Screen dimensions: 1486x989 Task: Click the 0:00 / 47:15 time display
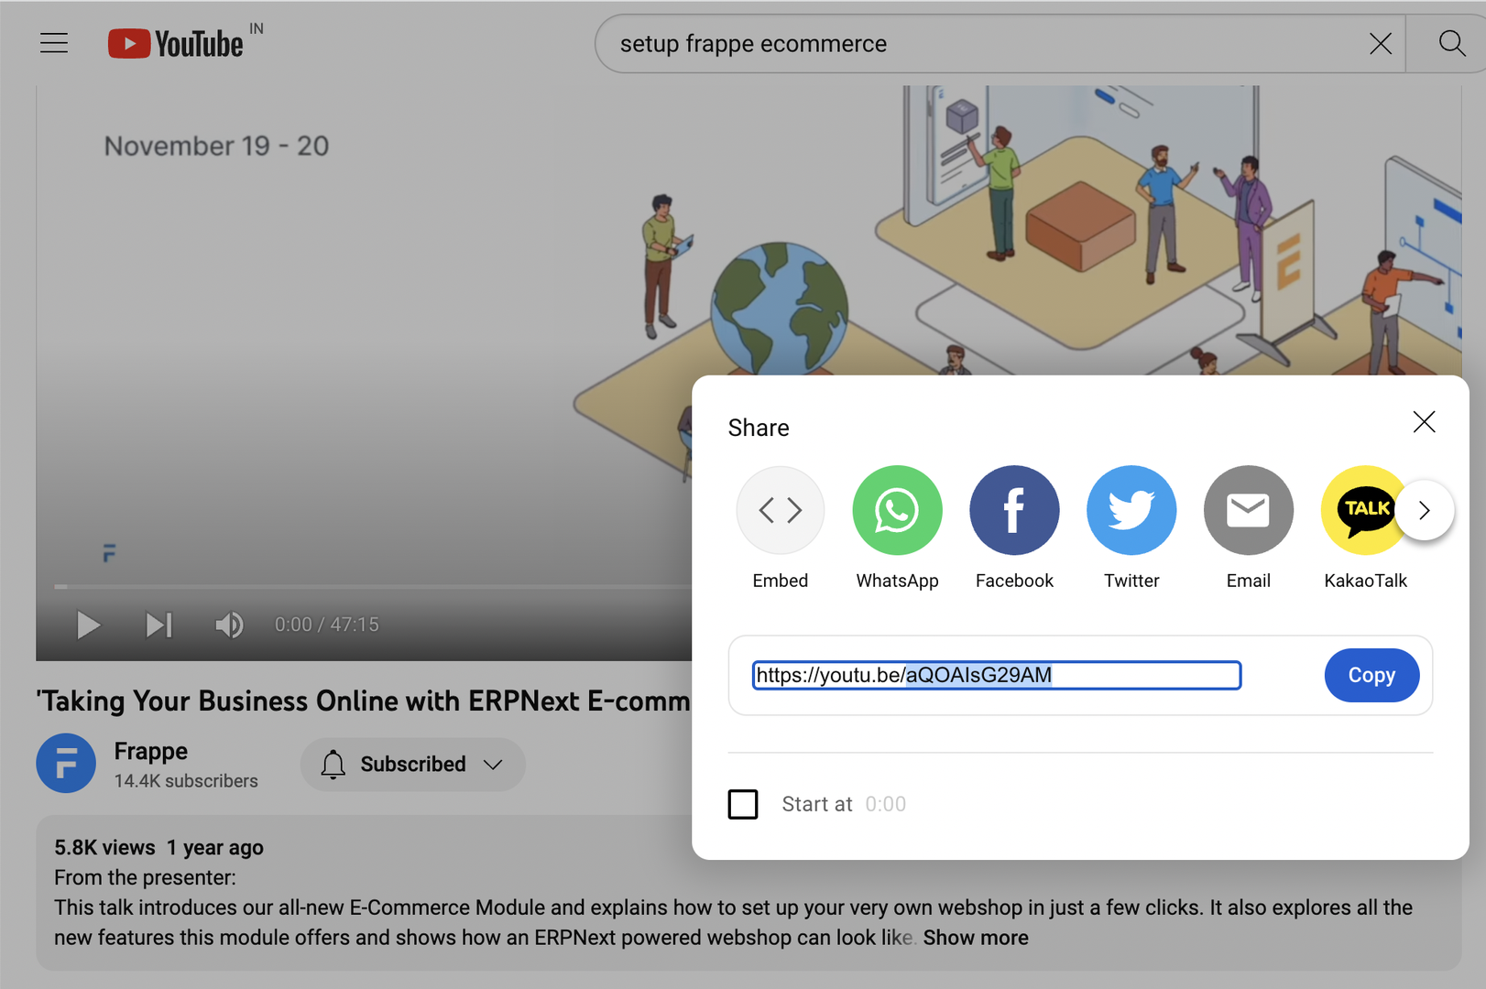coord(327,625)
